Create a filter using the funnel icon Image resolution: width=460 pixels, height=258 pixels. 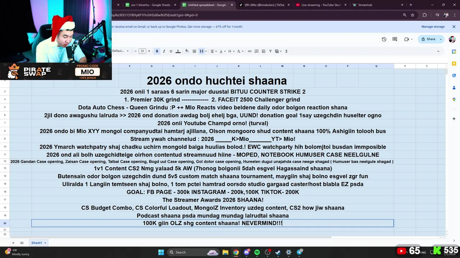(270, 51)
